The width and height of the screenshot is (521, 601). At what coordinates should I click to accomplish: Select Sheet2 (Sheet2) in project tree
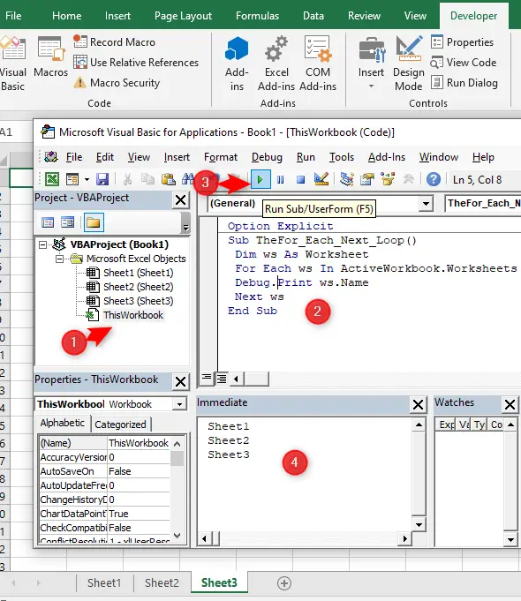click(x=138, y=287)
